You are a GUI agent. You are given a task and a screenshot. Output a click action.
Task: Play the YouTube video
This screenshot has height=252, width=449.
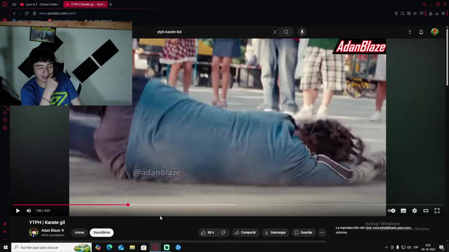(18, 211)
